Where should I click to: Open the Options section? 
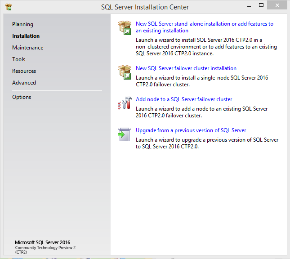(x=22, y=97)
